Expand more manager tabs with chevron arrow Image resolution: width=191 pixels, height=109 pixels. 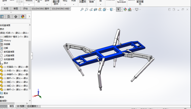click(x=29, y=16)
